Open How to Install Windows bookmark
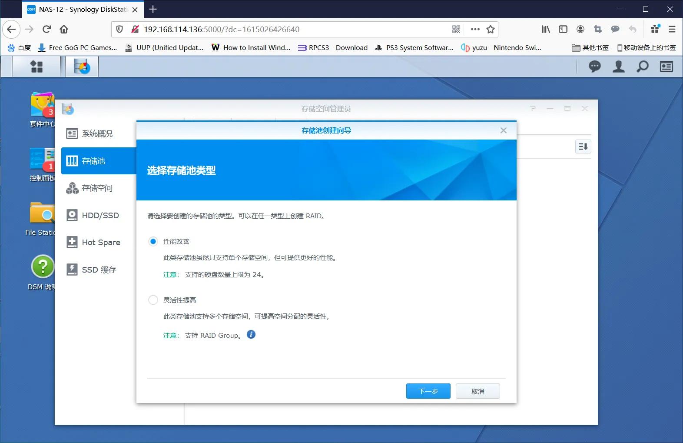 click(x=251, y=47)
